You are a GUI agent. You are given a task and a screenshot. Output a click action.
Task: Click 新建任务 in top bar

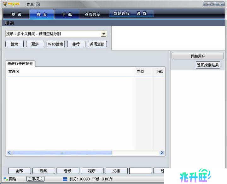pos(121,14)
